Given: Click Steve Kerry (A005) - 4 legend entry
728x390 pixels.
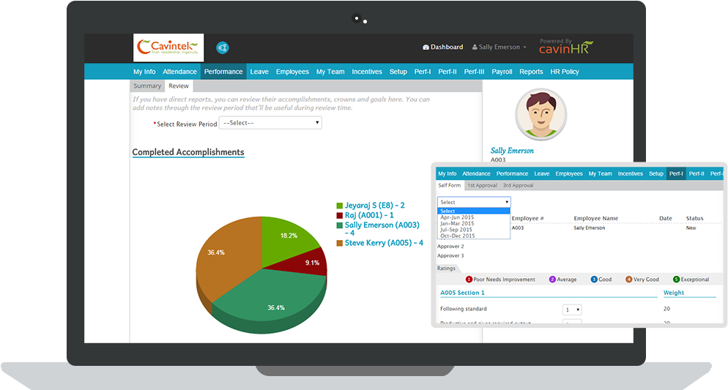Looking at the screenshot, I should click(x=384, y=242).
